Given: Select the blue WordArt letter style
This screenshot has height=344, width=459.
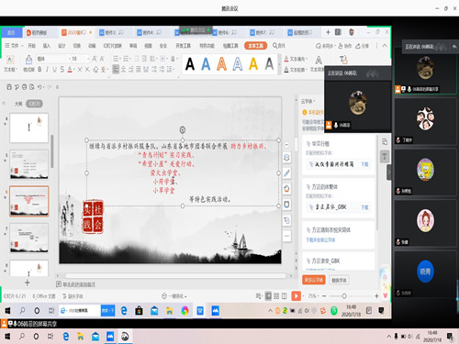Looking at the screenshot, I should tap(206, 64).
